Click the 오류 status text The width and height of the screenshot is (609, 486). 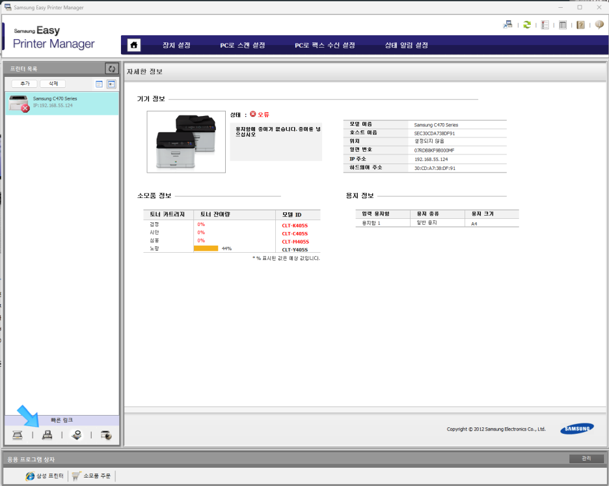[264, 115]
